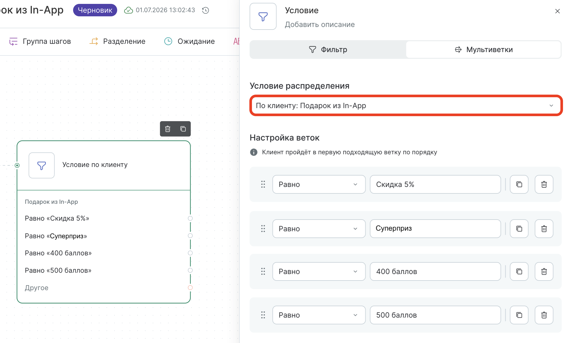
Task: Grab the drag handle of 500 баллов branch
Action: click(x=263, y=315)
